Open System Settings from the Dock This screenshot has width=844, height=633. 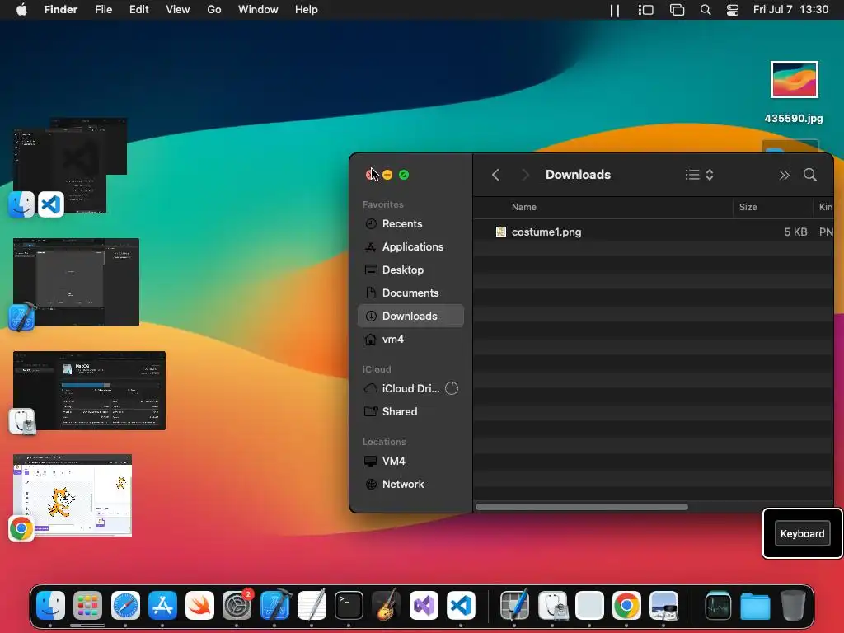(237, 606)
